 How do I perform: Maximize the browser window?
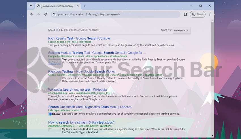200,6
